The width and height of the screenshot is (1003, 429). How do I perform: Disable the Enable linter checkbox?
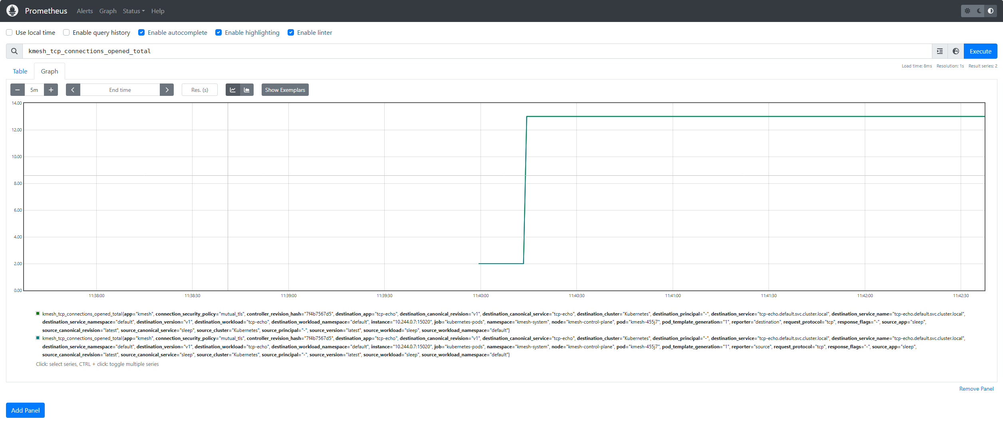[291, 33]
